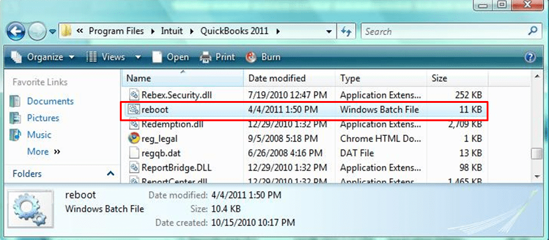Open Documents favorite link
The height and width of the screenshot is (240, 549).
[x=50, y=101]
